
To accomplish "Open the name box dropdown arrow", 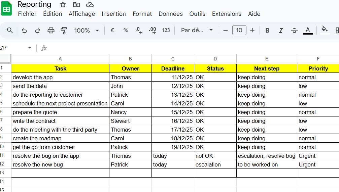I will [30, 48].
